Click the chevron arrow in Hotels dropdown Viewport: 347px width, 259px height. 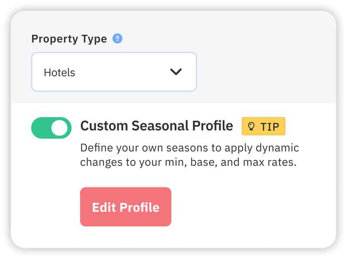(x=176, y=72)
